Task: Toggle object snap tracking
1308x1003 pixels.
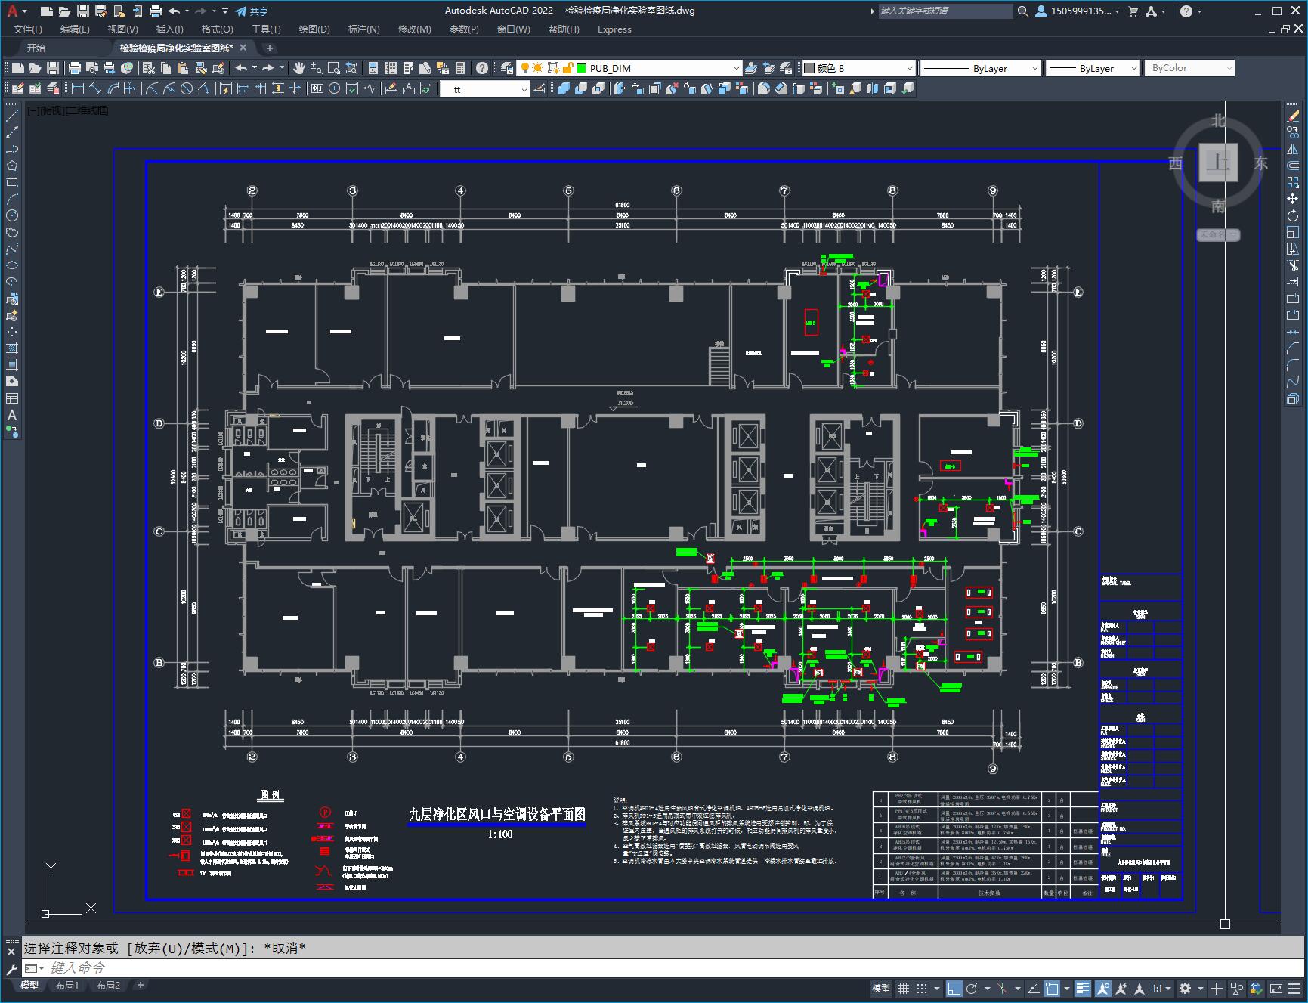Action: pyautogui.click(x=1033, y=989)
